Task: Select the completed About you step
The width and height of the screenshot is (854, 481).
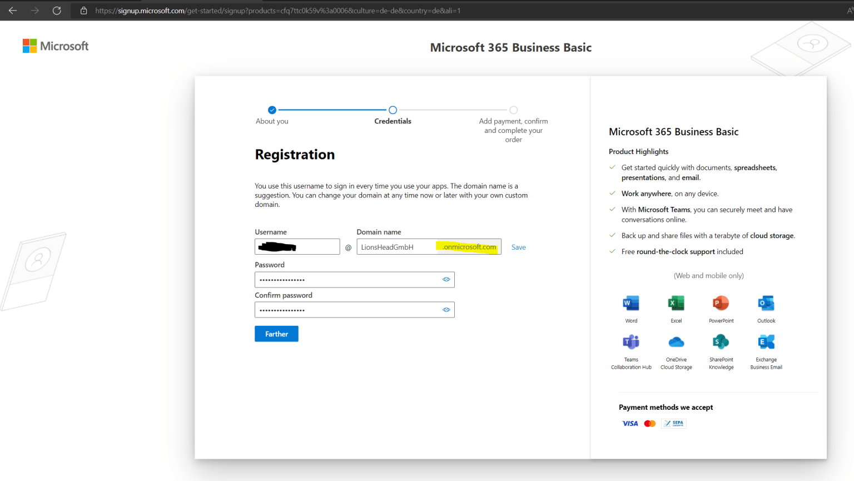Action: (272, 110)
